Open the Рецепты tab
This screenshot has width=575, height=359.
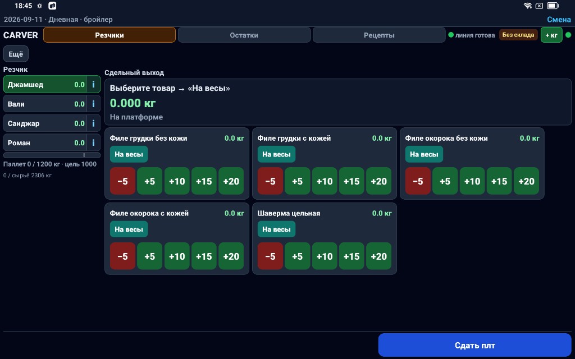[379, 35]
